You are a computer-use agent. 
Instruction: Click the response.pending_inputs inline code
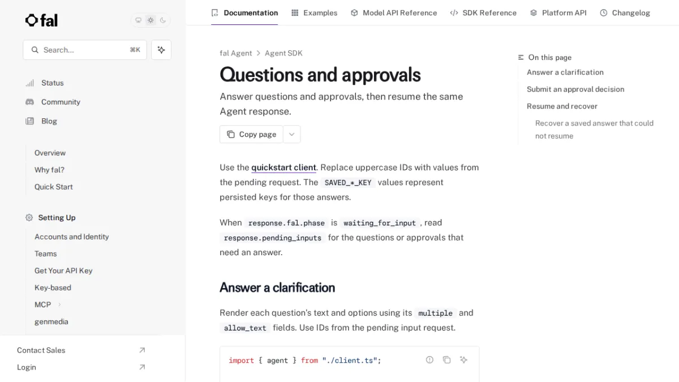pos(273,238)
